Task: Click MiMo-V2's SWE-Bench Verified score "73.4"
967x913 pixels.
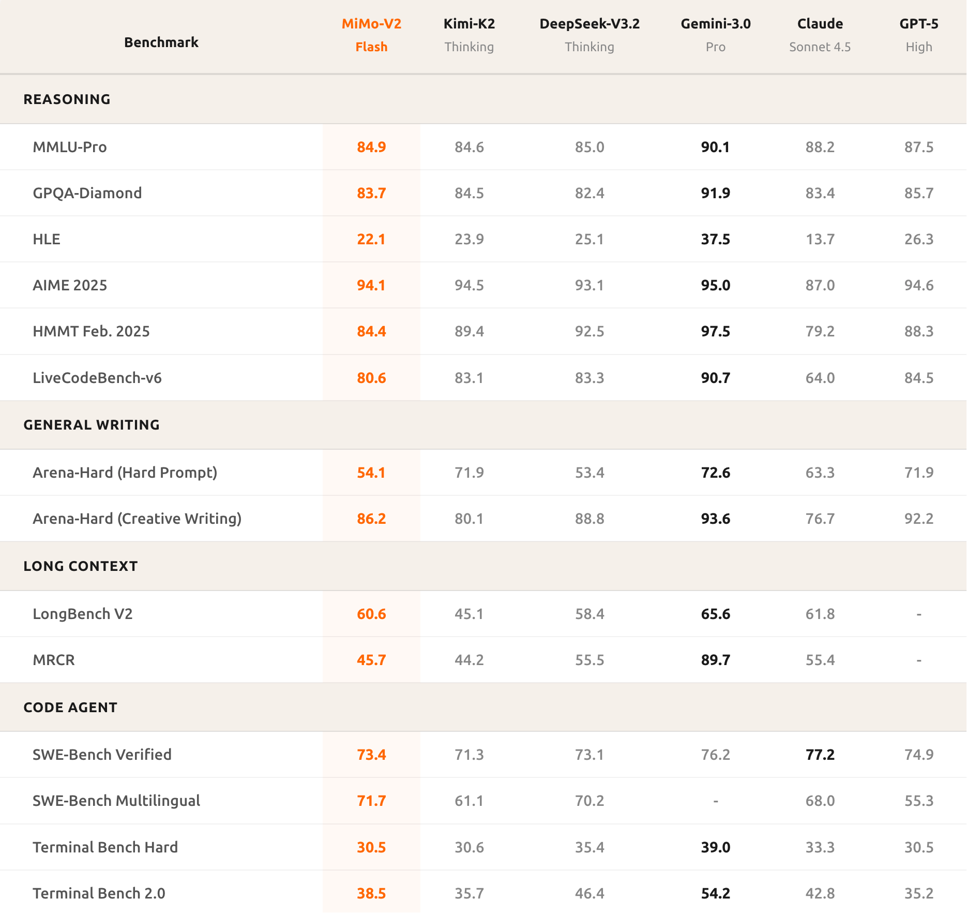Action: tap(371, 755)
